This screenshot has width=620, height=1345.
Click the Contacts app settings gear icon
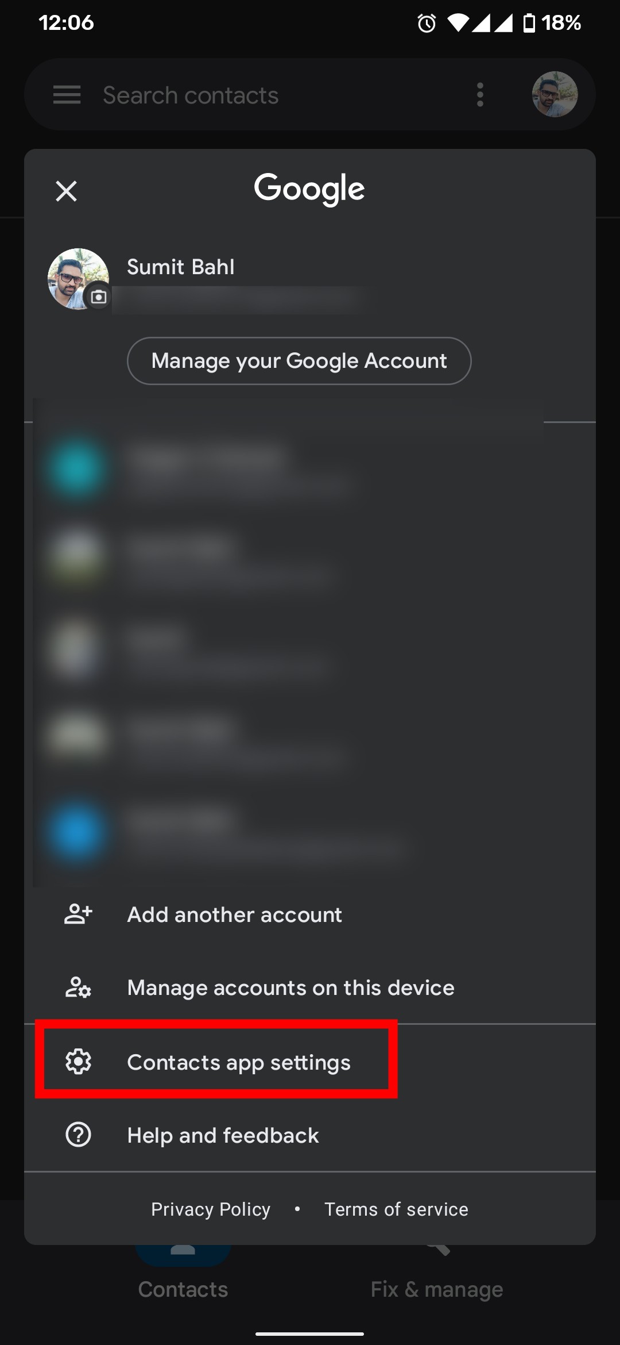pyautogui.click(x=78, y=1062)
